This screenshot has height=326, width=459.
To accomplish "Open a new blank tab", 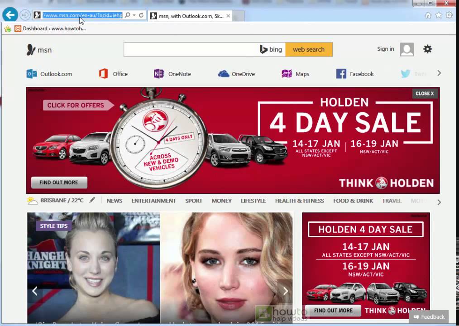I will point(238,16).
